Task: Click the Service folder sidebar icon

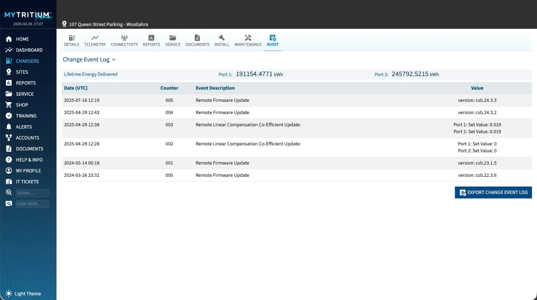Action: pos(9,94)
